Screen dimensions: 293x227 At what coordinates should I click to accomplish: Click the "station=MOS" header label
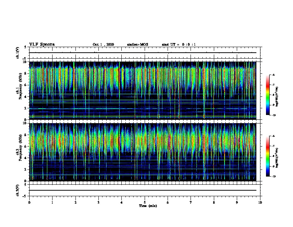[x=138, y=45]
